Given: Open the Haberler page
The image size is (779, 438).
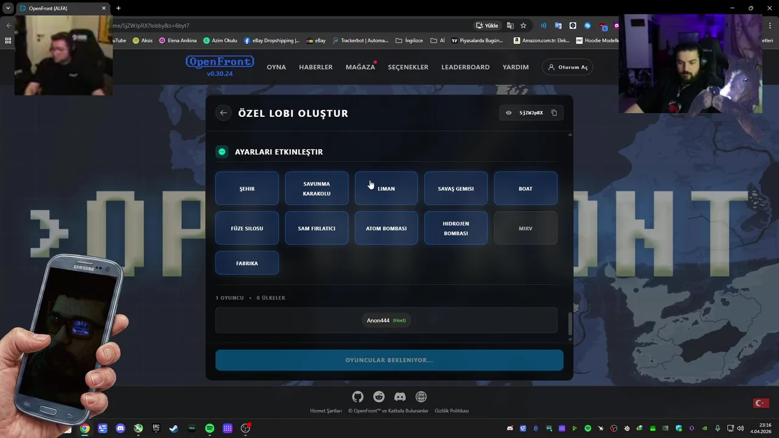Looking at the screenshot, I should [316, 67].
